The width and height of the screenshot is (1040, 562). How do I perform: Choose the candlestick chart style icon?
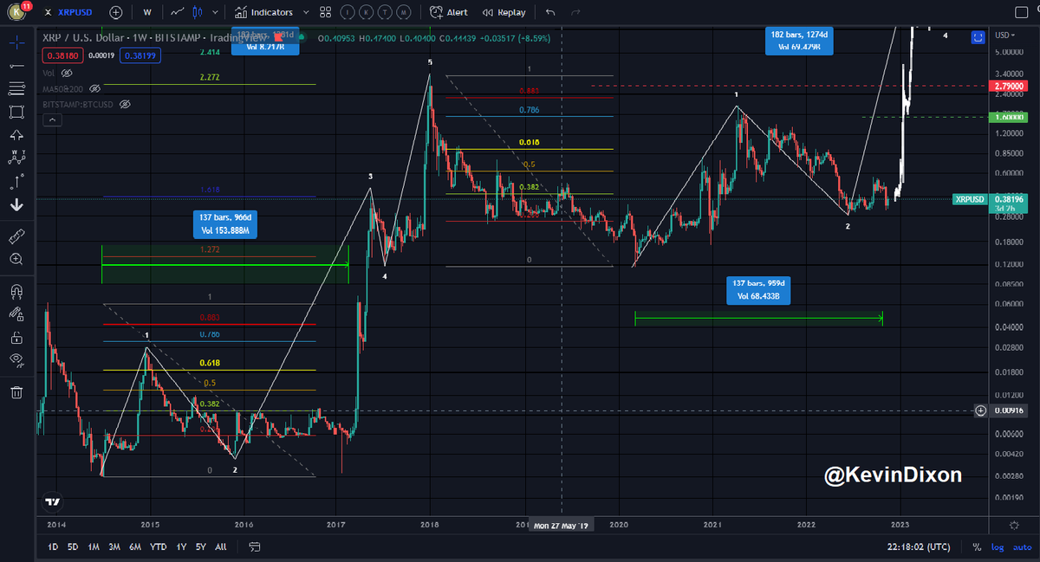click(x=198, y=12)
